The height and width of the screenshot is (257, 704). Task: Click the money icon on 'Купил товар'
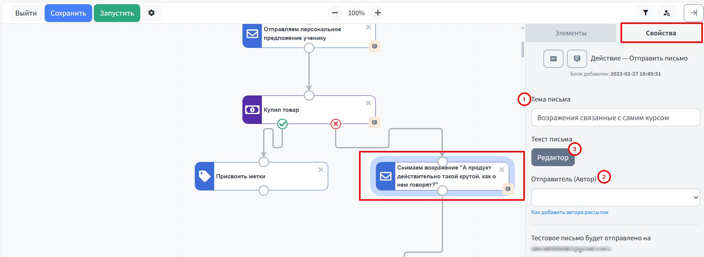252,110
